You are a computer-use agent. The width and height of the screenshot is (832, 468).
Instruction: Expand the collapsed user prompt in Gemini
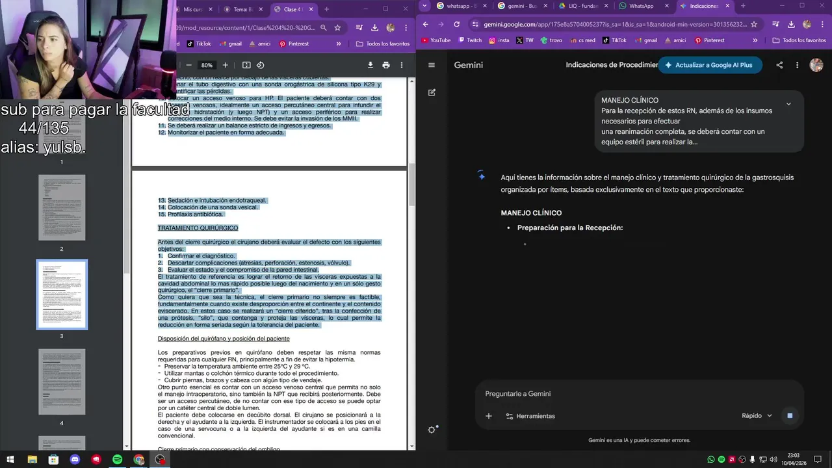pos(788,104)
